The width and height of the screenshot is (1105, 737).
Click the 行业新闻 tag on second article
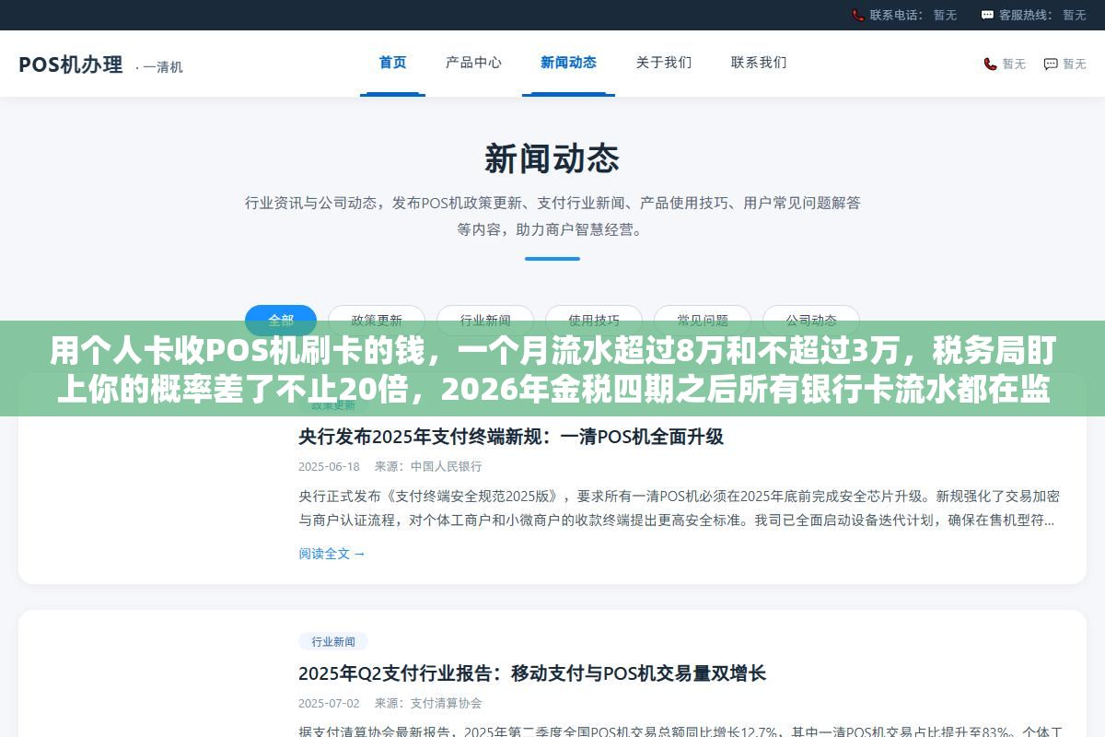[x=333, y=641]
